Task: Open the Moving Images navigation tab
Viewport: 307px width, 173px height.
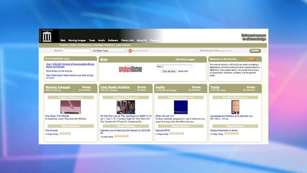Action: [77, 40]
